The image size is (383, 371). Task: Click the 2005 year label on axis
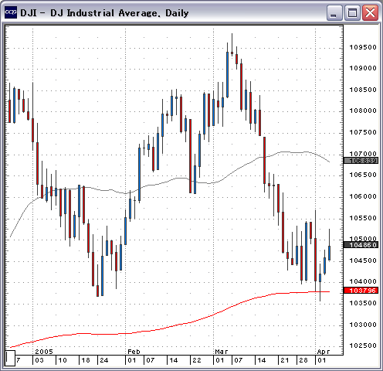click(x=44, y=352)
